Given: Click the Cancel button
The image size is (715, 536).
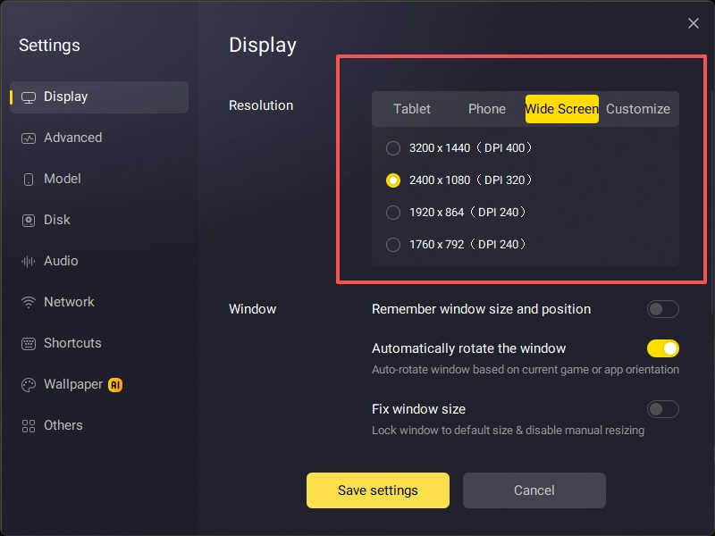Looking at the screenshot, I should point(534,490).
